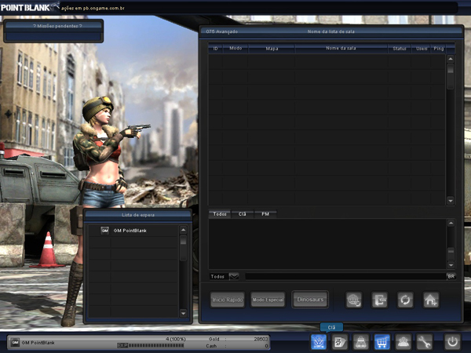Select GM PointBlank in Lista de espera
This screenshot has height=353, width=471.
click(133, 231)
